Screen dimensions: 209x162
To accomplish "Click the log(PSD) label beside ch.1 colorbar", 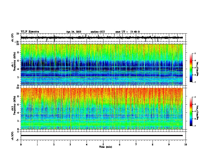I will click(197, 69).
